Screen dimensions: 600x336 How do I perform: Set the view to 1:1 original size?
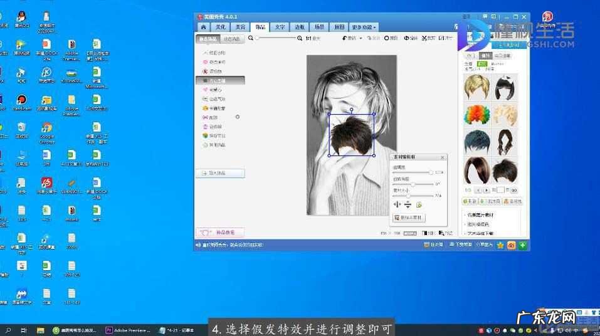tap(313, 38)
